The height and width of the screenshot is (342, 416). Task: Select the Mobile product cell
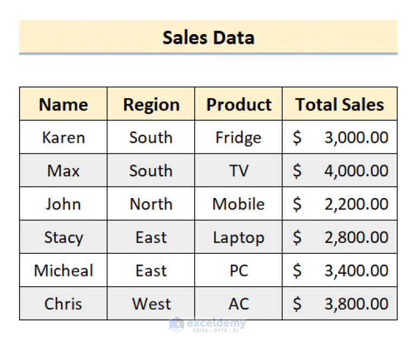tap(239, 203)
